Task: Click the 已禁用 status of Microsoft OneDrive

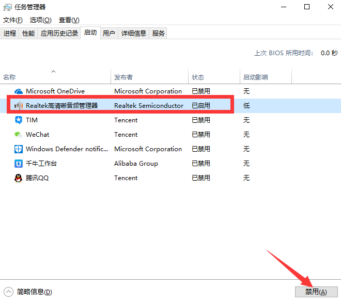Action: pos(201,91)
